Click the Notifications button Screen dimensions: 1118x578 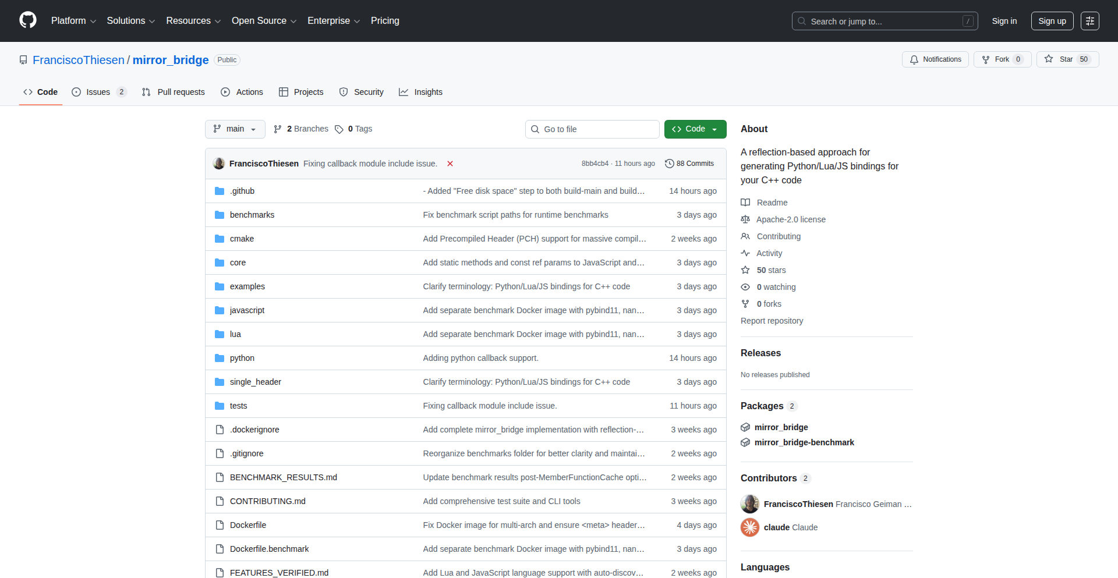[x=935, y=59]
